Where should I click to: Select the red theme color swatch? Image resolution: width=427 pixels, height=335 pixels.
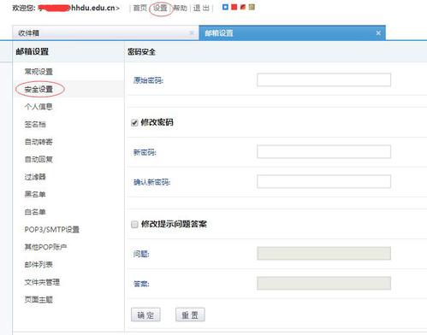[234, 7]
